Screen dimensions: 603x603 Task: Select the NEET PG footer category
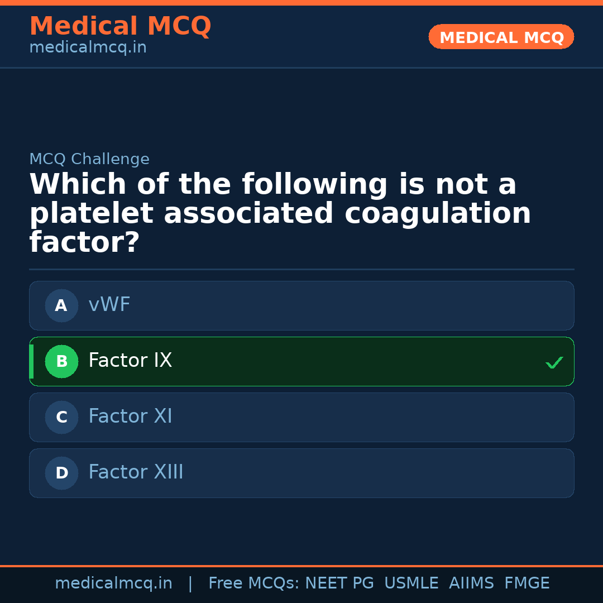[339, 582]
